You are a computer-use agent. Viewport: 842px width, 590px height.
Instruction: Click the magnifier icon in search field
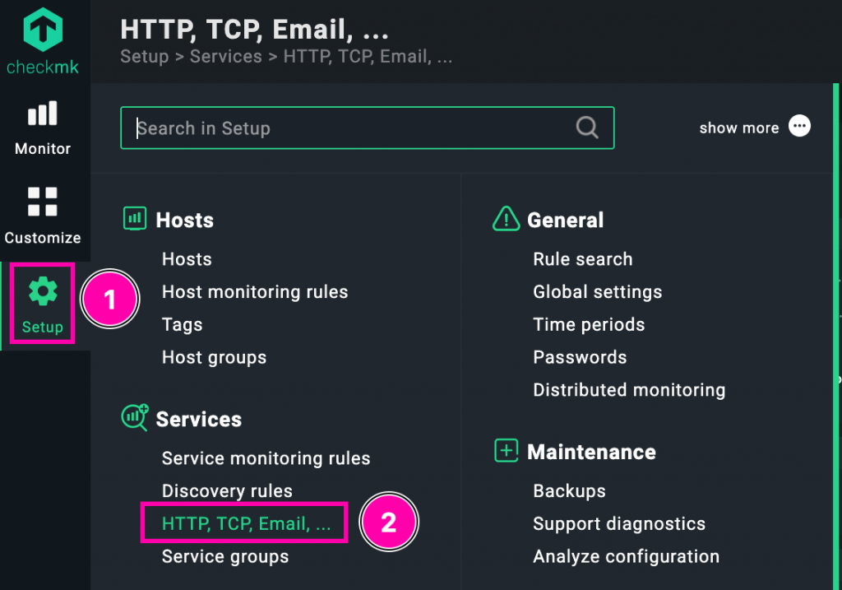pyautogui.click(x=586, y=128)
